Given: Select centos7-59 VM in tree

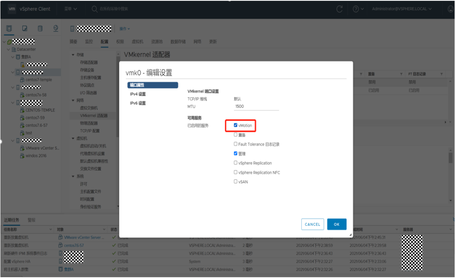Looking at the screenshot, I should tap(35, 118).
